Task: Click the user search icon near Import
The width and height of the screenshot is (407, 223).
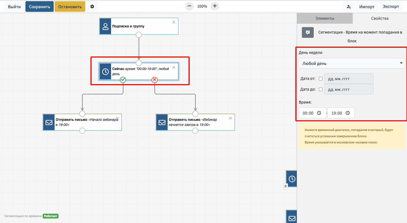Action: (349, 7)
